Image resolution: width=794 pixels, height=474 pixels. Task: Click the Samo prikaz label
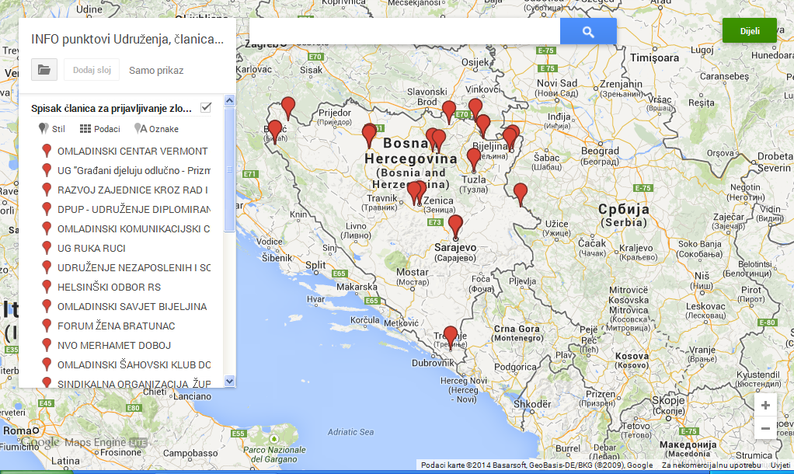(x=156, y=70)
